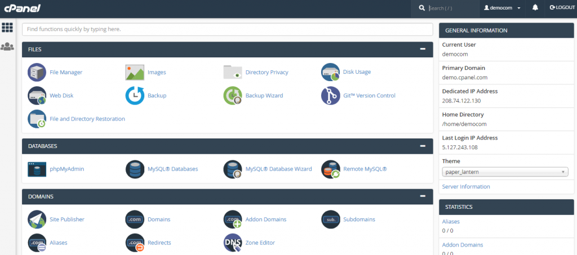The height and width of the screenshot is (255, 577).
Task: Click the Backup clock icon
Action: pos(135,96)
